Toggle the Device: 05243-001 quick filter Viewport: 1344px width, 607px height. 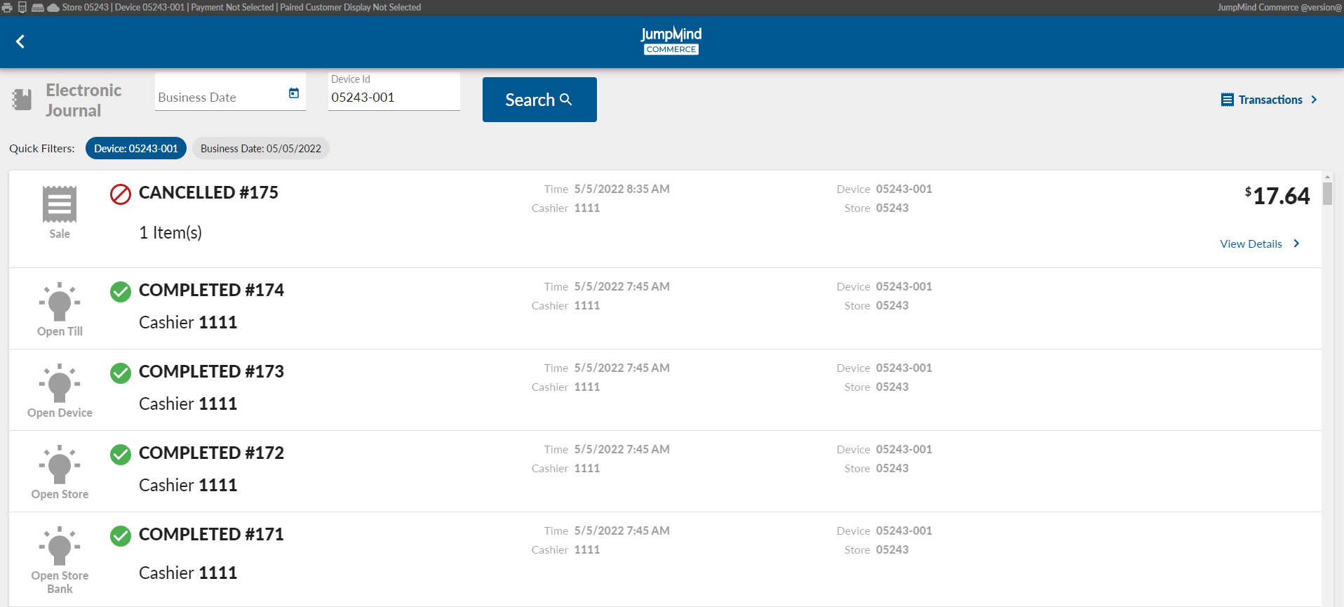coord(136,149)
